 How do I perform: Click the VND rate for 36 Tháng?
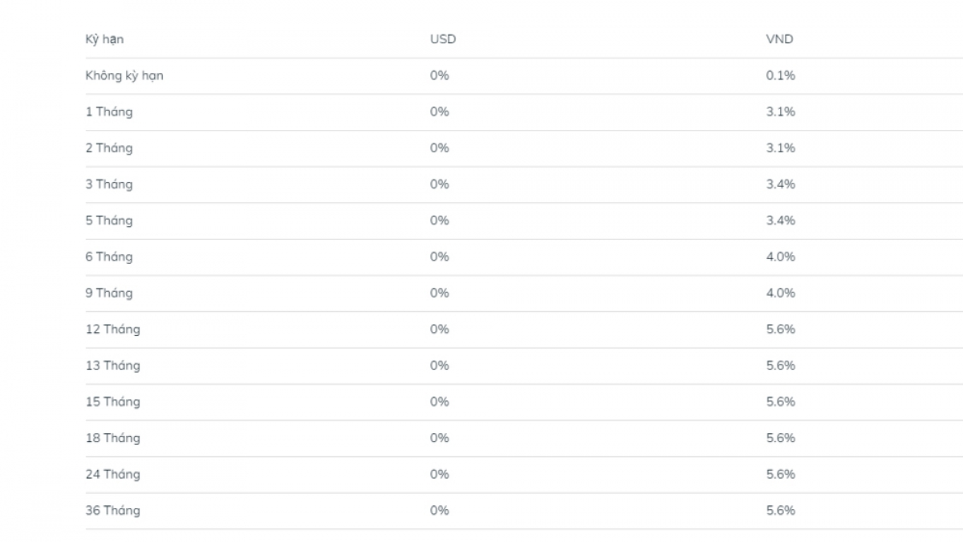pyautogui.click(x=780, y=511)
